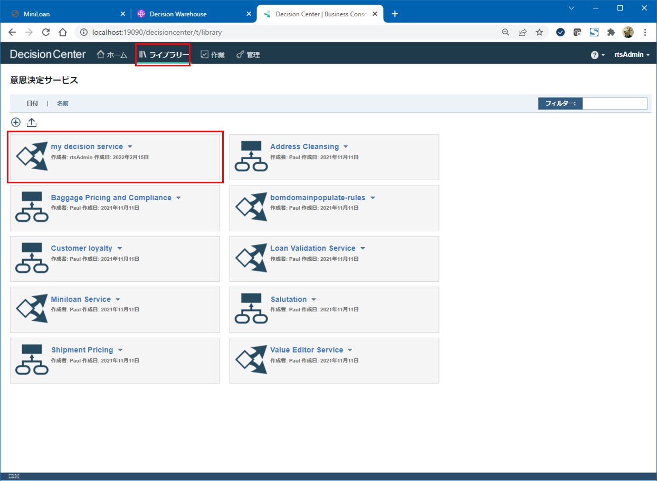Image resolution: width=657 pixels, height=481 pixels.
Task: Expand the bomdomainpopulate-rules dropdown arrow
Action: coord(373,198)
